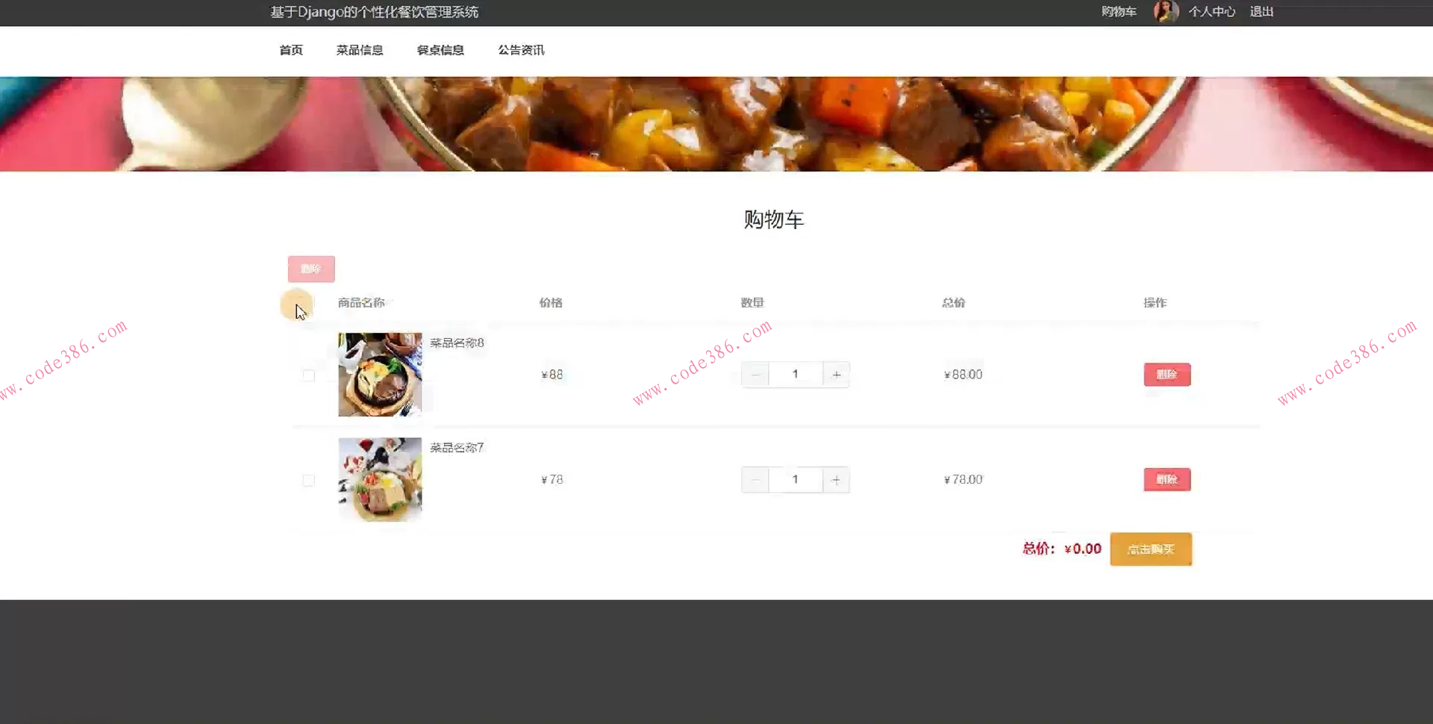The image size is (1433, 724).
Task: Check the checkbox for 菜品名称7
Action: (x=308, y=481)
